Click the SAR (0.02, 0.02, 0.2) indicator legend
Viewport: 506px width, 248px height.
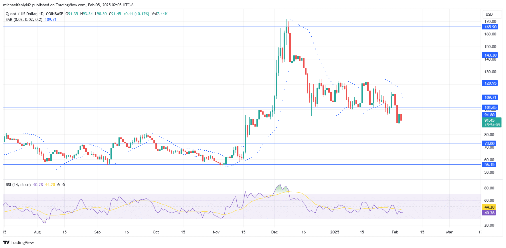(24, 19)
